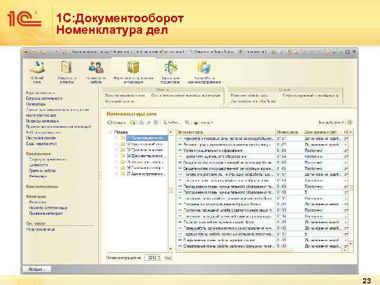
Task: Open the Рабочий стол section
Action: 37,72
